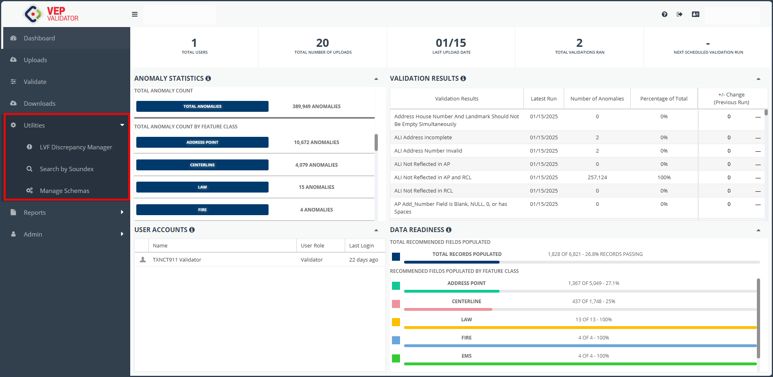Screen dimensions: 773x377
Task: Click the Utilities gear icon
Action: 13,125
